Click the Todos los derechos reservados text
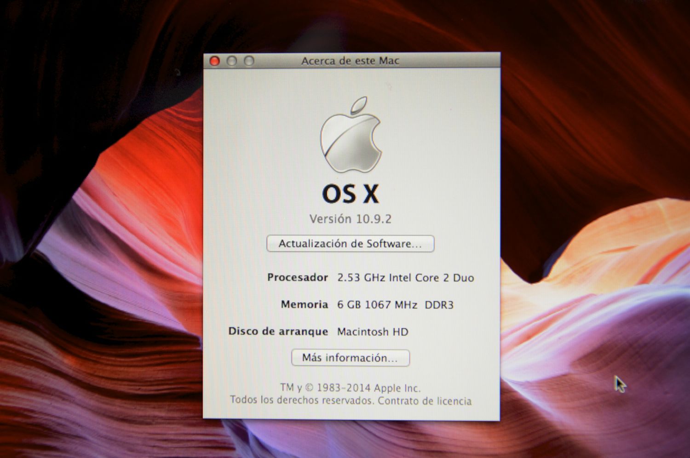 pyautogui.click(x=302, y=400)
